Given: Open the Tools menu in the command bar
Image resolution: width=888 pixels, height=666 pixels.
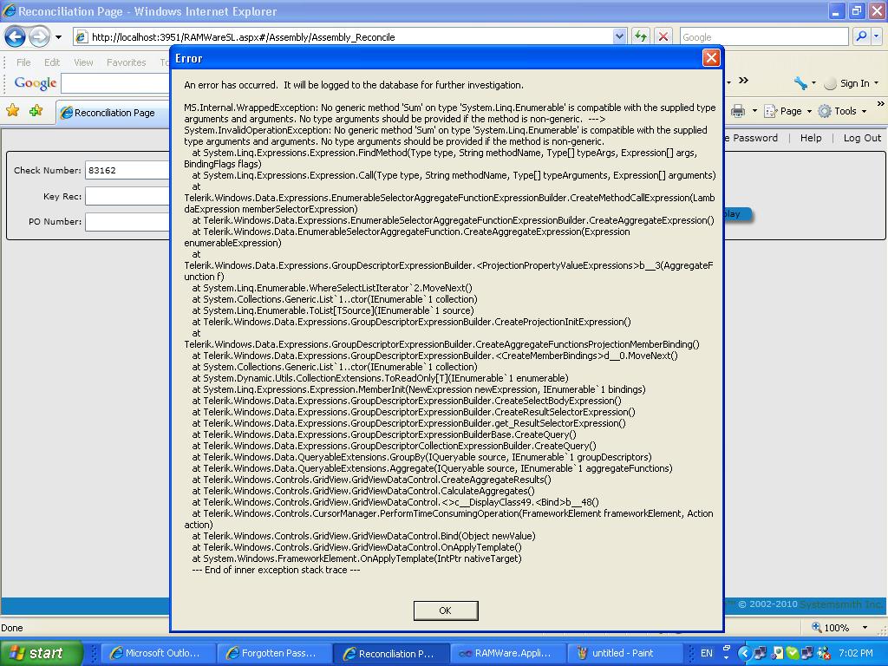Looking at the screenshot, I should point(842,111).
